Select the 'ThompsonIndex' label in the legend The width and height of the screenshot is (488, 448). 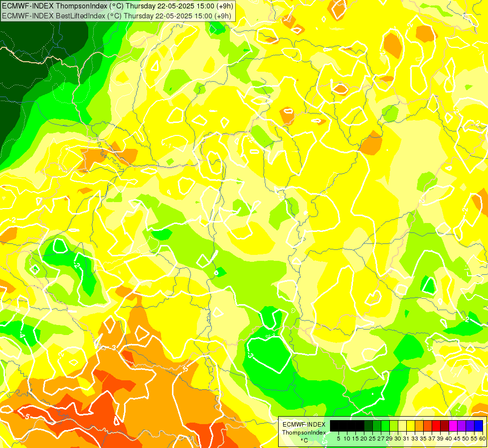point(304,433)
